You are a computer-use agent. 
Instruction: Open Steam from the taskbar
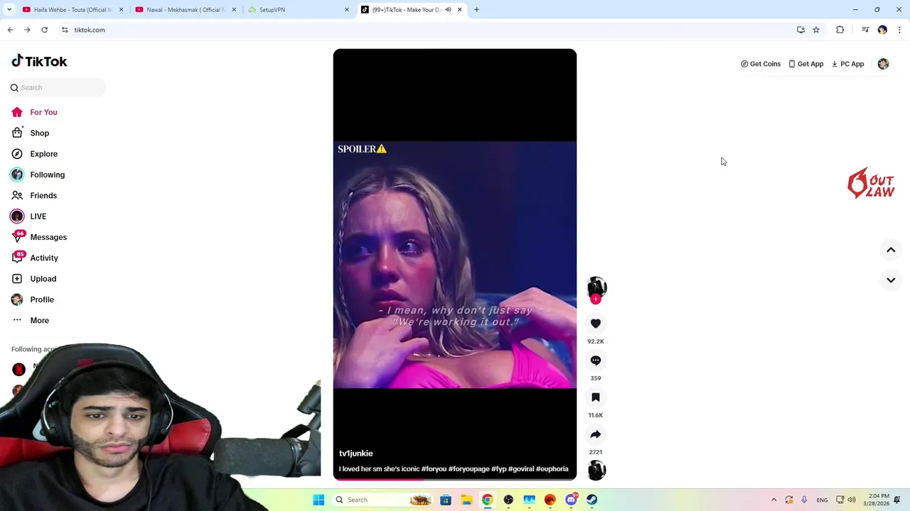[591, 500]
